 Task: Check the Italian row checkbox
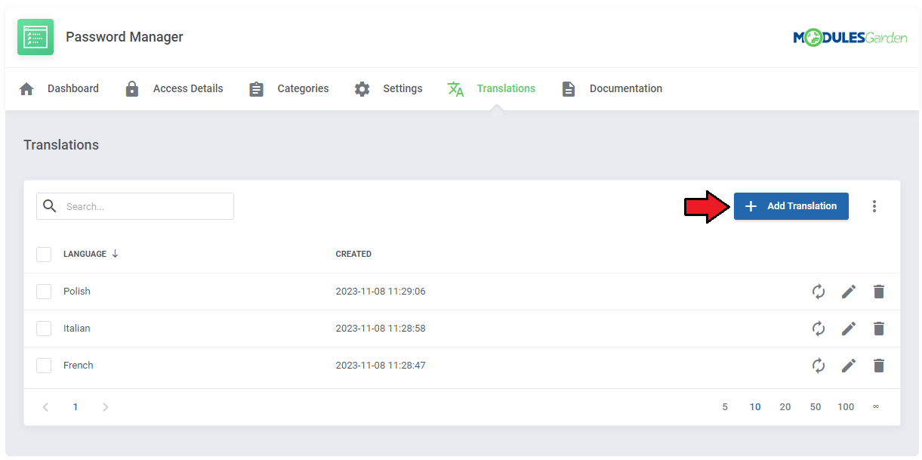point(44,329)
